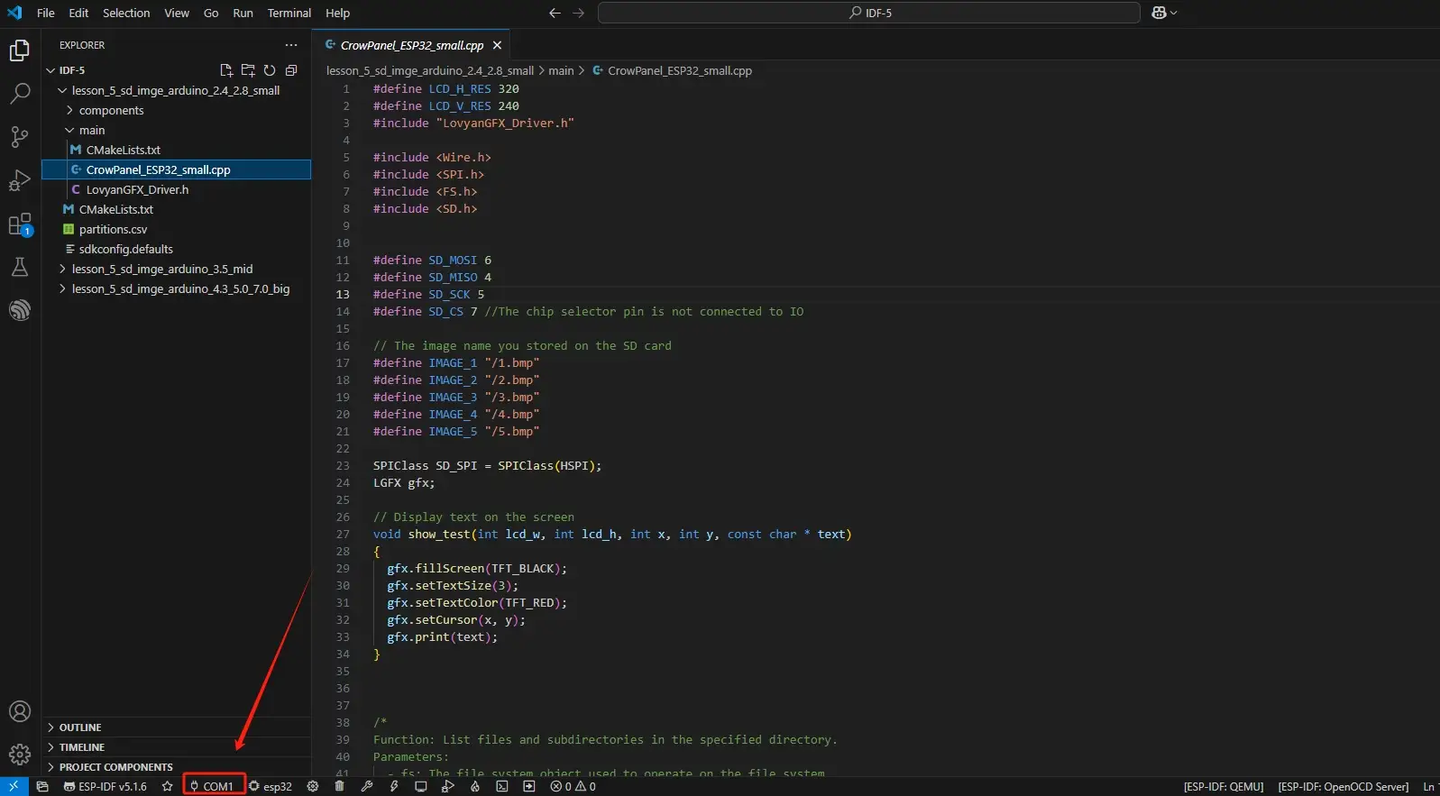Click the monitor device icon in status bar

[x=420, y=786]
